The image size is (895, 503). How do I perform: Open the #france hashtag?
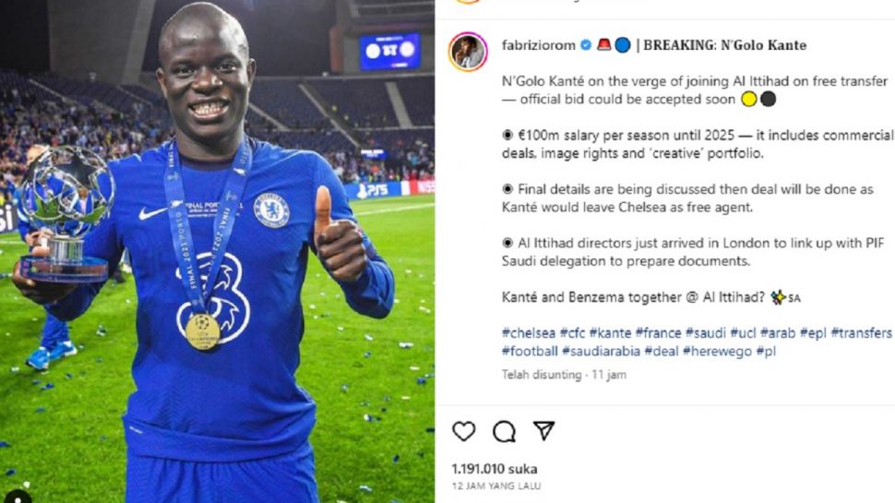click(x=658, y=333)
